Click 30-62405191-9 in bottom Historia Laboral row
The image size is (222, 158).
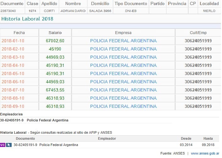point(25,145)
